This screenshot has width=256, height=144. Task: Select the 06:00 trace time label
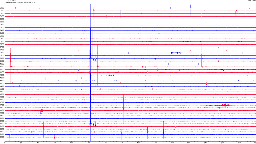pyautogui.click(x=2, y=42)
